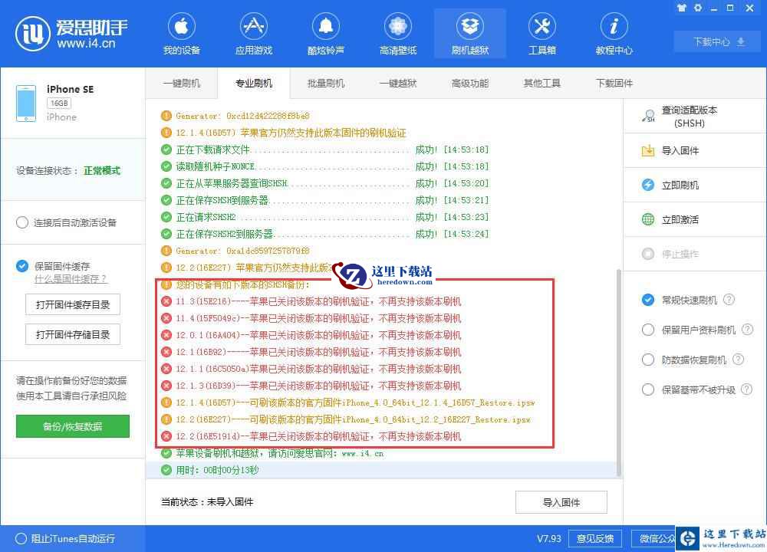This screenshot has height=552, width=767.
Task: Open 应用游戏 apps and games section
Action: pos(253,34)
